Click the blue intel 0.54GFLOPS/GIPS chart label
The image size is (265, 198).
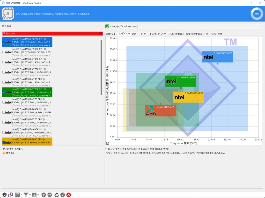tap(217, 57)
